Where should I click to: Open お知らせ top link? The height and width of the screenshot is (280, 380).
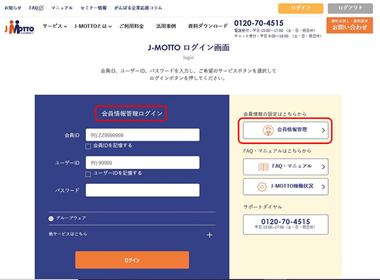coord(13,8)
